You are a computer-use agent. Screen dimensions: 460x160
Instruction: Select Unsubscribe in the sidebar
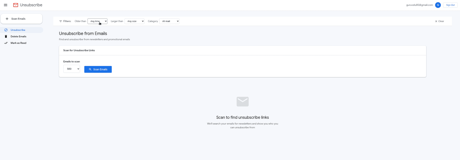[21, 30]
